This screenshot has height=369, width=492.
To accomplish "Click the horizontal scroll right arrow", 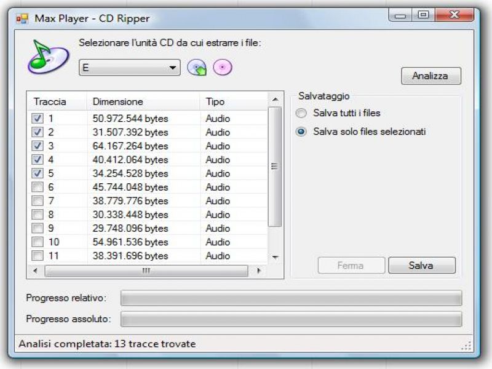I will [258, 271].
